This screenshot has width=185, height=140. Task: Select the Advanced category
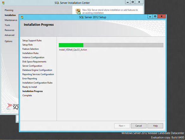[9, 35]
